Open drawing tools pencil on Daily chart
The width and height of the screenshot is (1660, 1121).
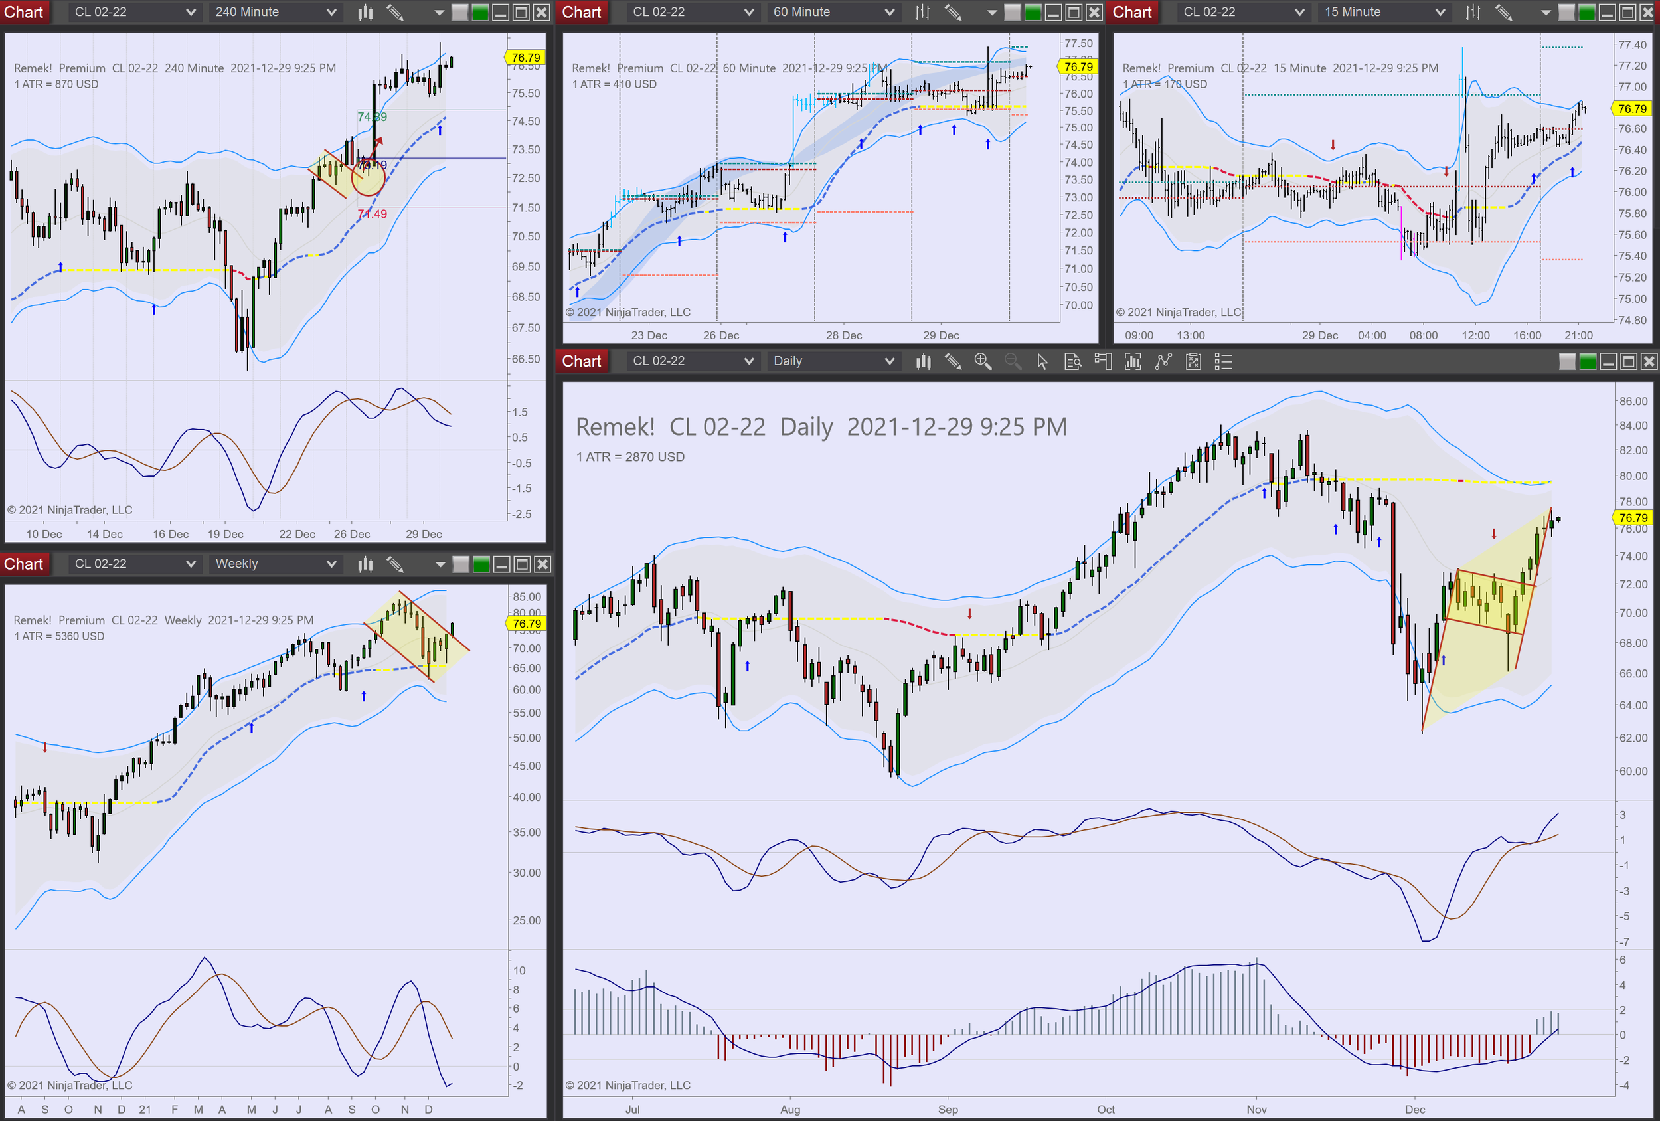coord(953,361)
